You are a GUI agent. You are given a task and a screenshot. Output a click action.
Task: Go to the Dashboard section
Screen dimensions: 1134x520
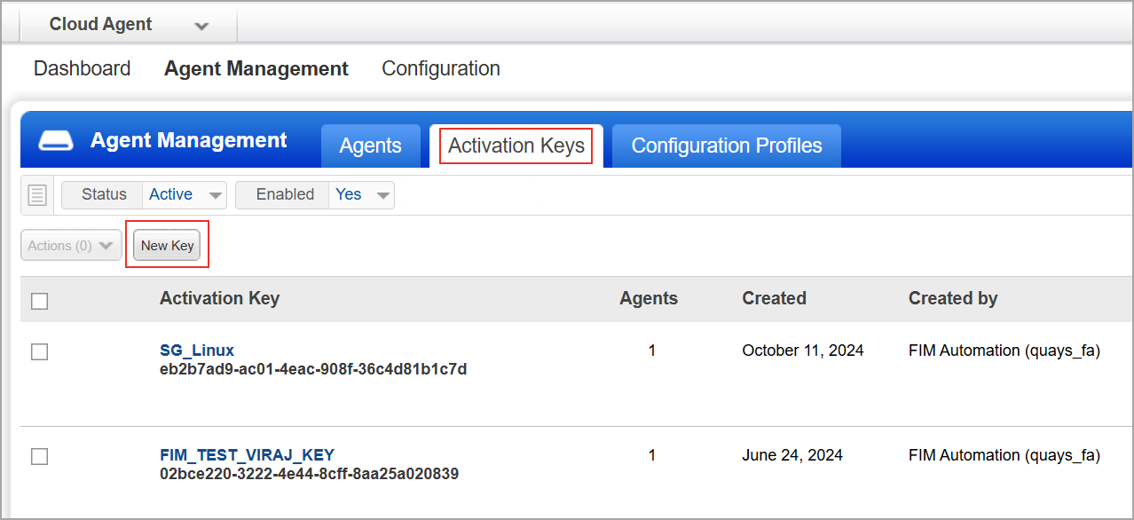[x=82, y=68]
